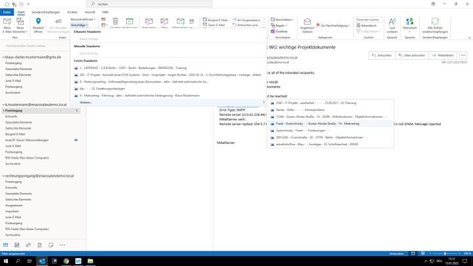Switch to the Start ribbon tab
This screenshot has height=266, width=473.
21,12
